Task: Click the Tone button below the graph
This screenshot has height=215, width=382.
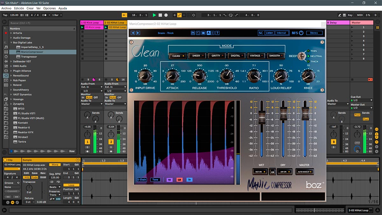Action: [155, 180]
